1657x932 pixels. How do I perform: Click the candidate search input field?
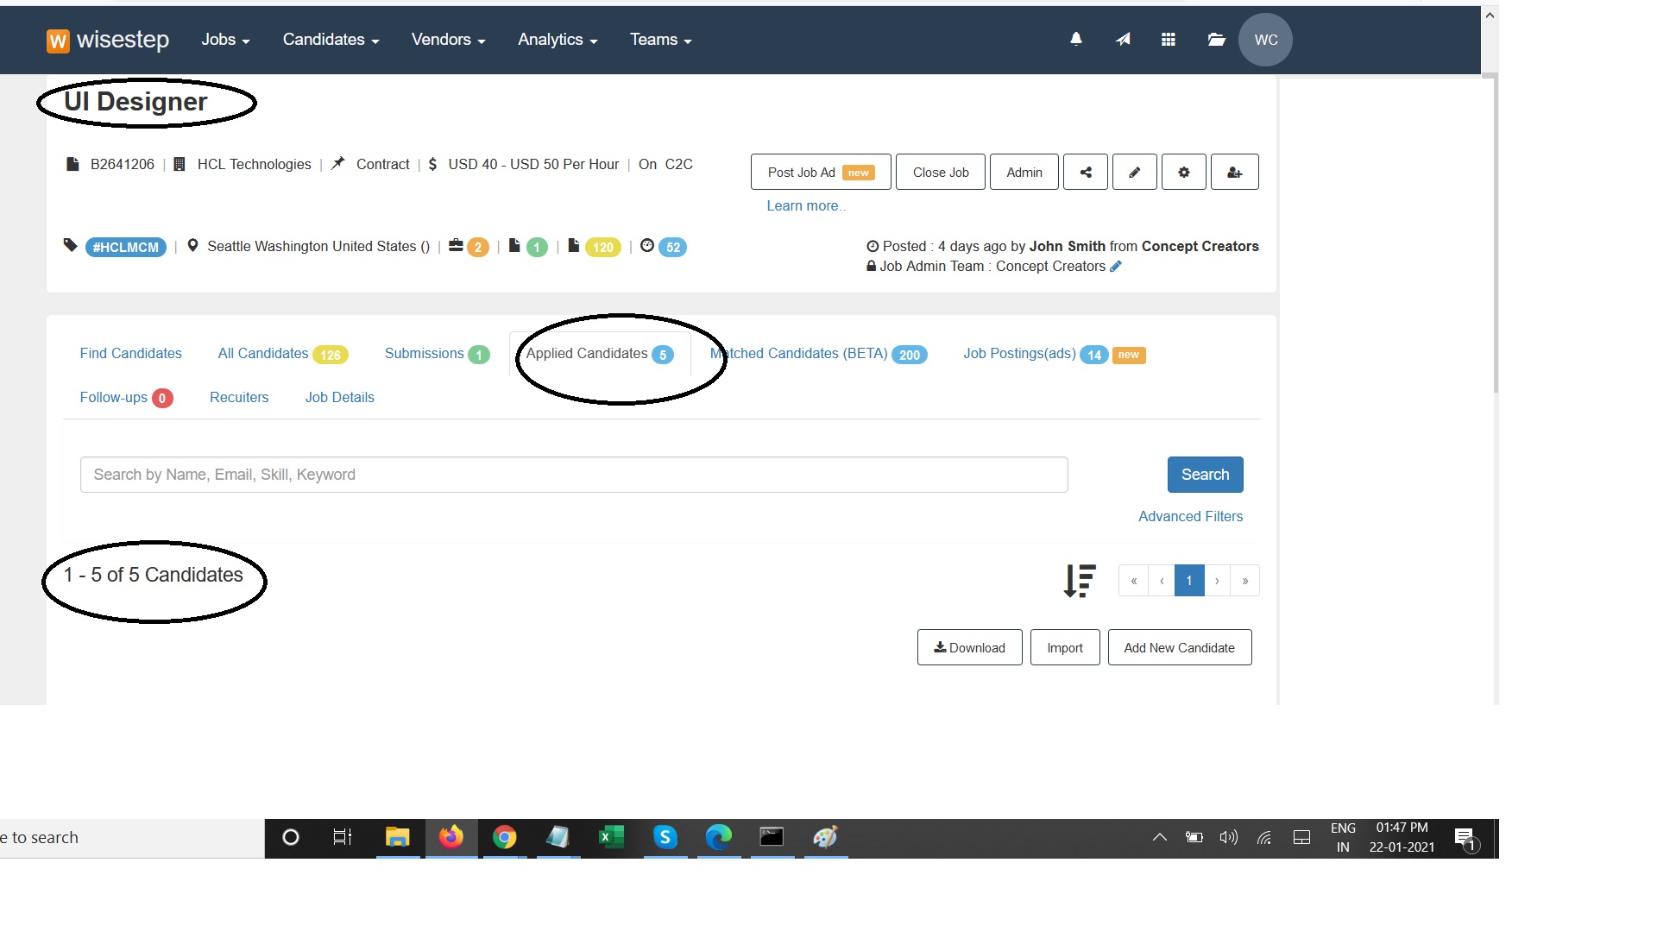pos(574,475)
